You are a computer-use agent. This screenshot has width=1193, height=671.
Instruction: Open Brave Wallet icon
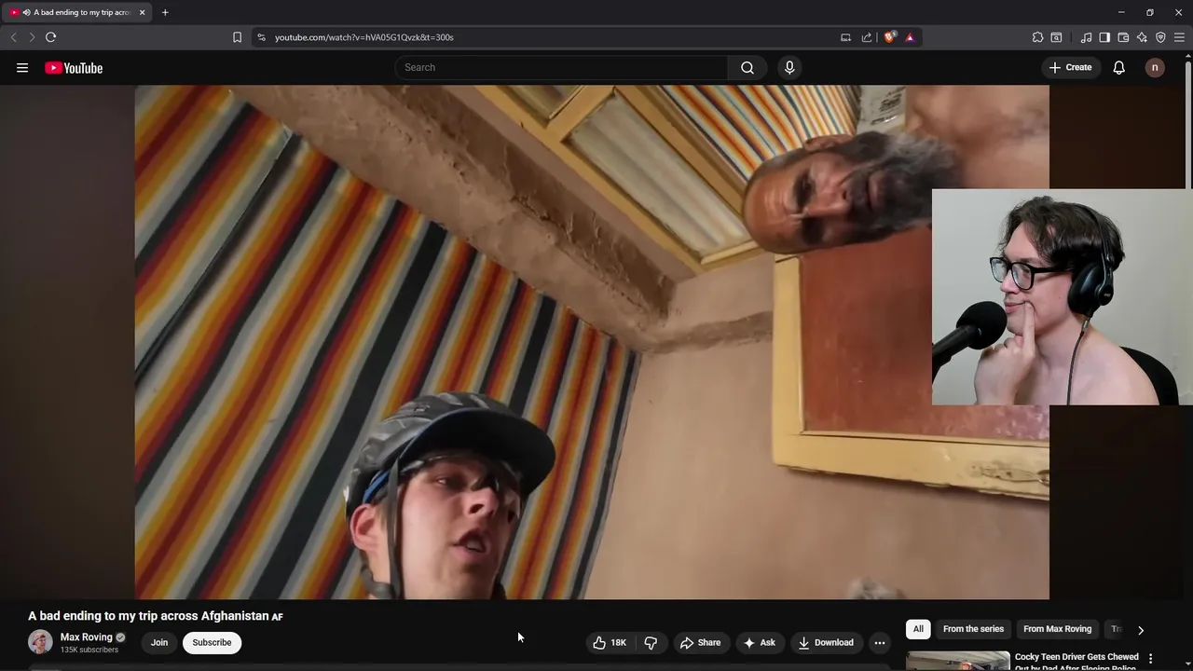point(1123,37)
